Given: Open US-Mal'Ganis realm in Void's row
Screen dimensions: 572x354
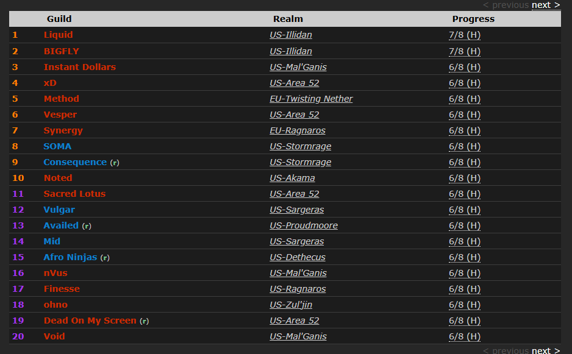Looking at the screenshot, I should click(298, 336).
